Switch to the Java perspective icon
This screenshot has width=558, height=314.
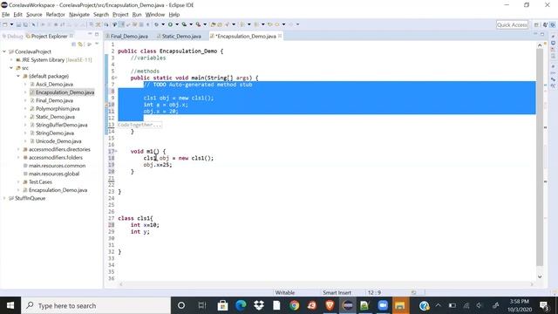[545, 25]
